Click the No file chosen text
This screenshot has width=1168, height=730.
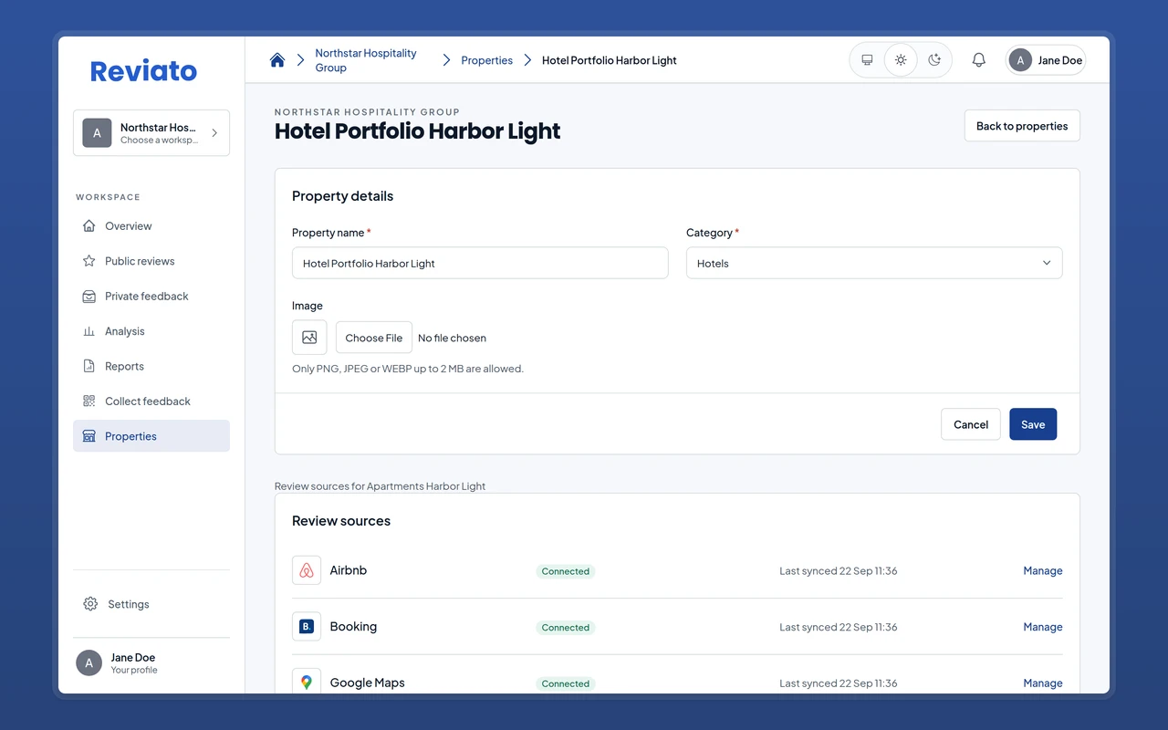click(x=452, y=338)
